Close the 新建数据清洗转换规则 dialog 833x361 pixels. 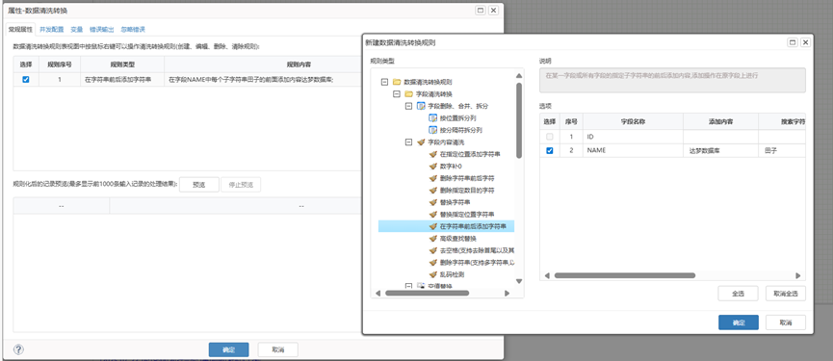tap(806, 42)
